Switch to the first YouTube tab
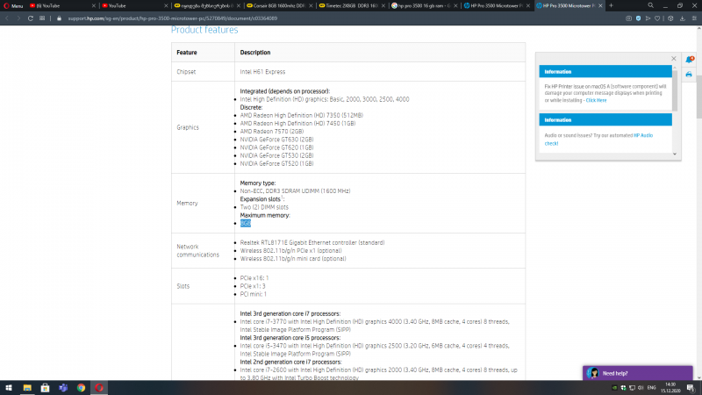This screenshot has height=395, width=702. point(60,5)
